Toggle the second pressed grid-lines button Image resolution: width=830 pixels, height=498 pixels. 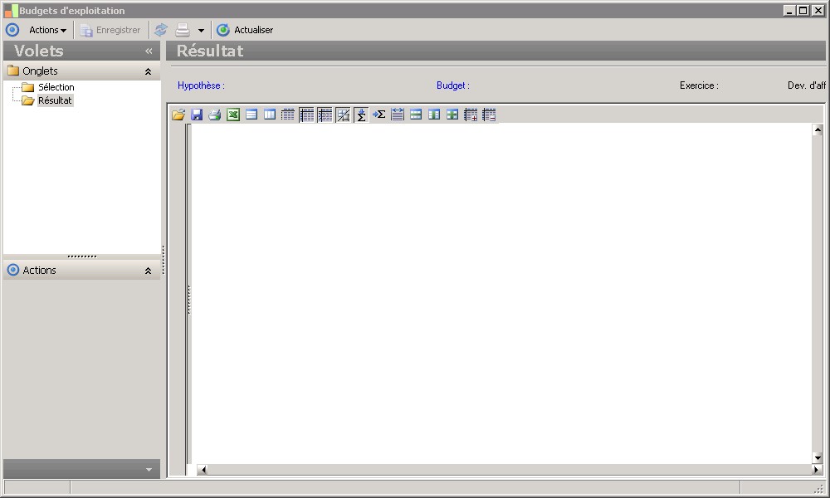(325, 115)
